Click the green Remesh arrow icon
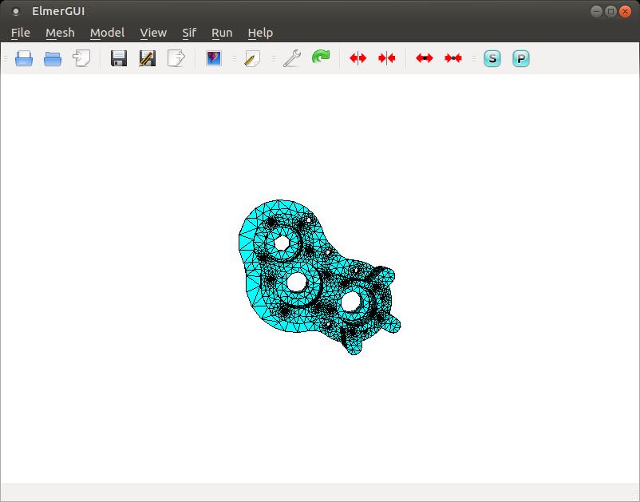 pyautogui.click(x=321, y=58)
